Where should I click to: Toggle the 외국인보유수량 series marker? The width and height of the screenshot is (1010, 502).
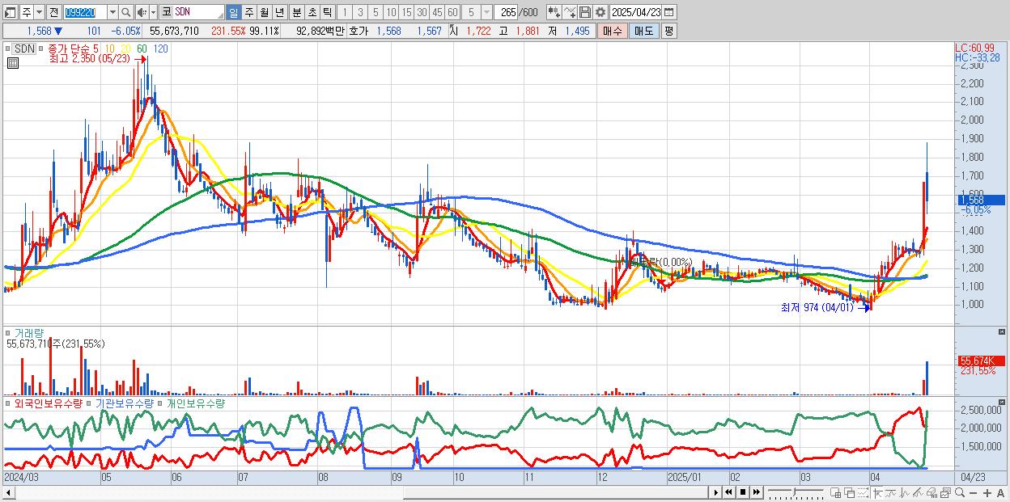pos(10,403)
